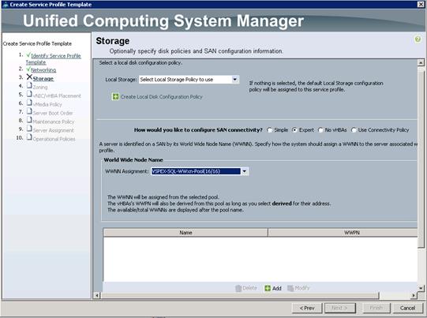Click the Add vHBA label

point(277,288)
